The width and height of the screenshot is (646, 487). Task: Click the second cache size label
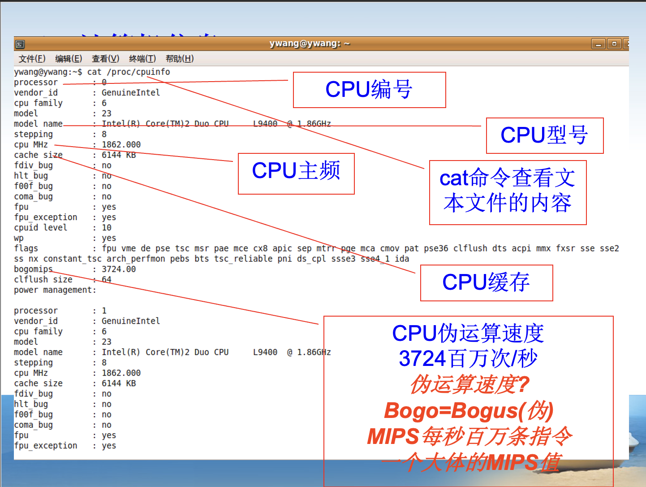[x=38, y=383]
